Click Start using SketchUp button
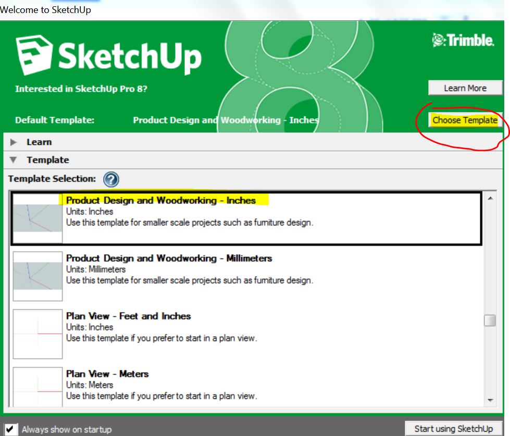 pos(453,429)
